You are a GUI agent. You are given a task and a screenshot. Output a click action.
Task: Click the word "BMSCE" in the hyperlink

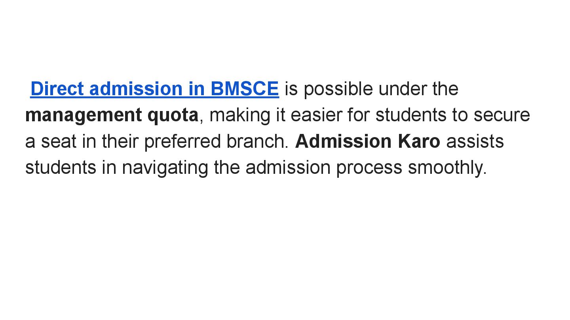point(245,89)
